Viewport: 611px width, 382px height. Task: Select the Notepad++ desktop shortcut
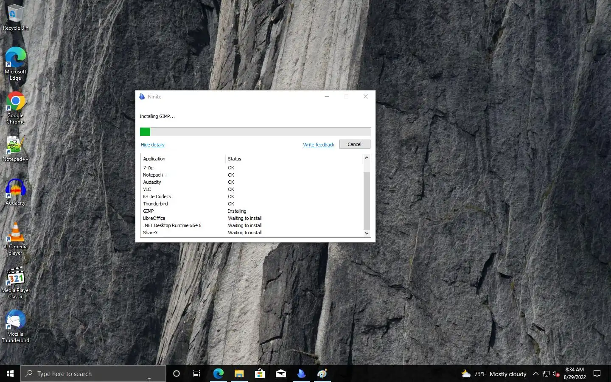(16, 149)
